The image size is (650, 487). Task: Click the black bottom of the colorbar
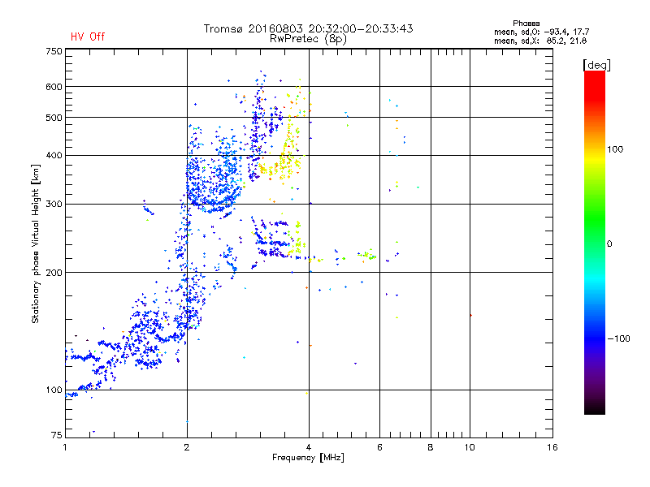[595, 408]
